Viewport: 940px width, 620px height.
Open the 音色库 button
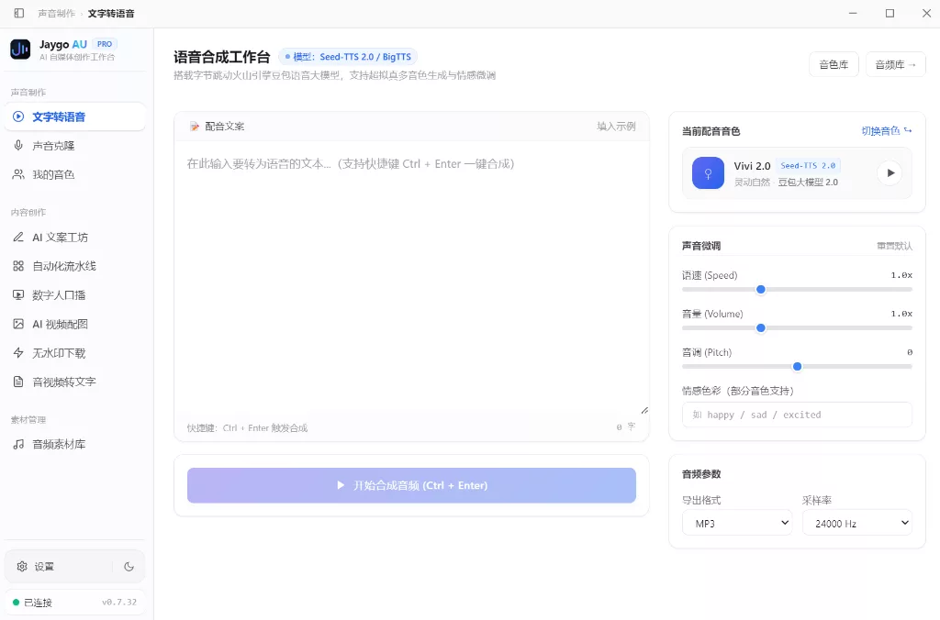[x=834, y=65]
